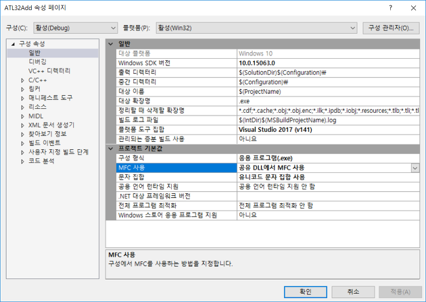
Task: Expand the C/C++ tree node arrow
Action: [22, 80]
